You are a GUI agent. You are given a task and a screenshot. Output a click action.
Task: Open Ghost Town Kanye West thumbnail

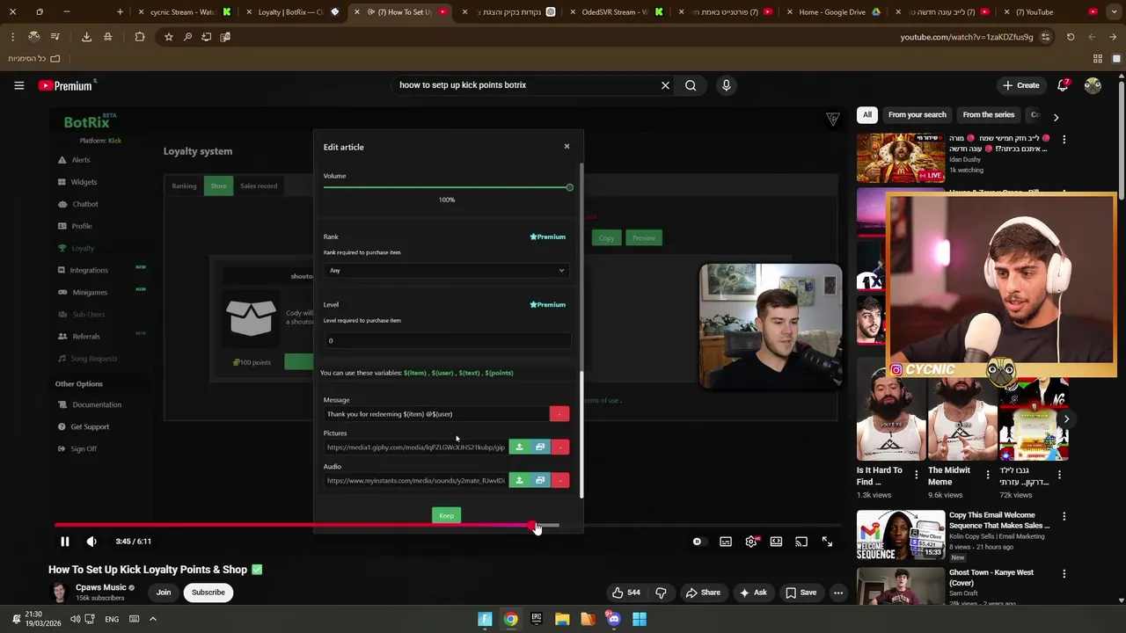point(900,586)
